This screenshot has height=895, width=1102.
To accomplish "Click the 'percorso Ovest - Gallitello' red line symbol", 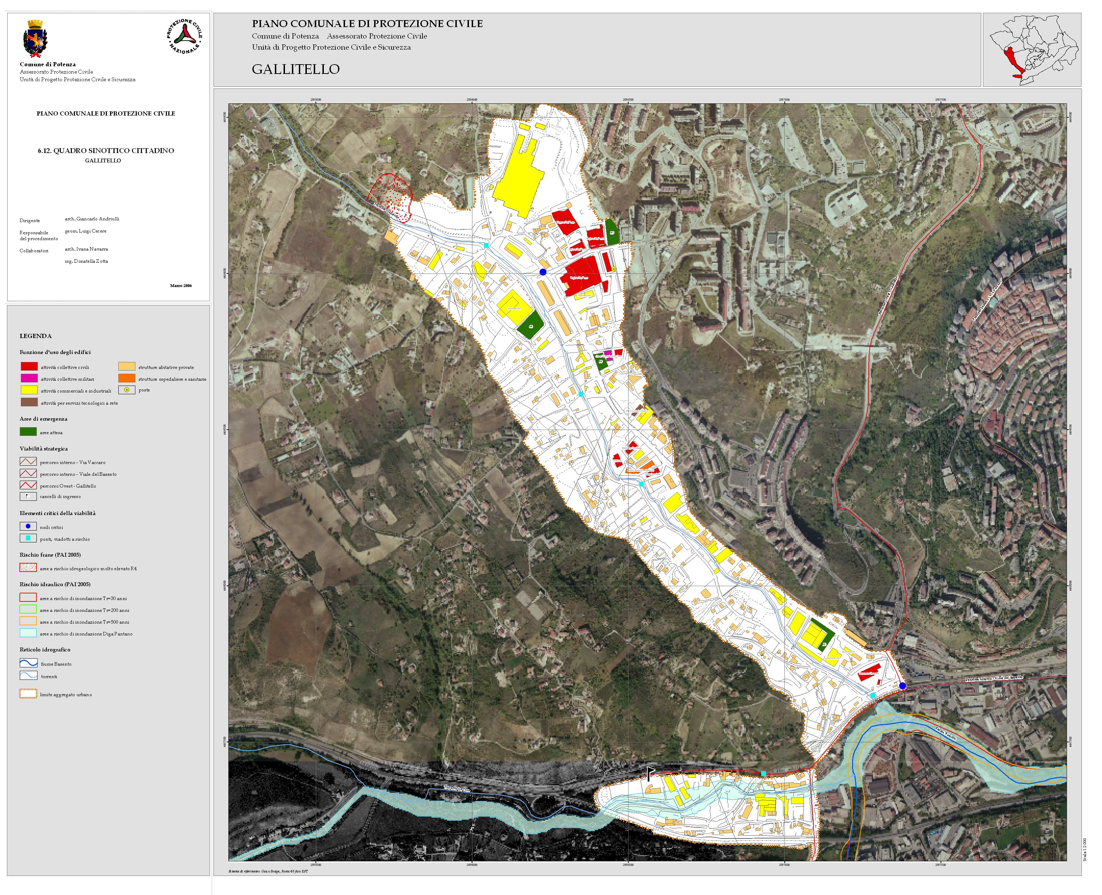I will click(28, 485).
